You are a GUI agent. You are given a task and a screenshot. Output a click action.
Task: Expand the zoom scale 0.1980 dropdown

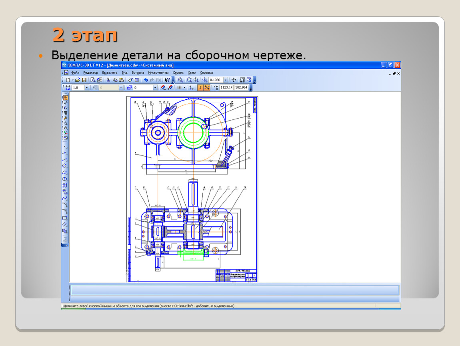click(x=226, y=80)
